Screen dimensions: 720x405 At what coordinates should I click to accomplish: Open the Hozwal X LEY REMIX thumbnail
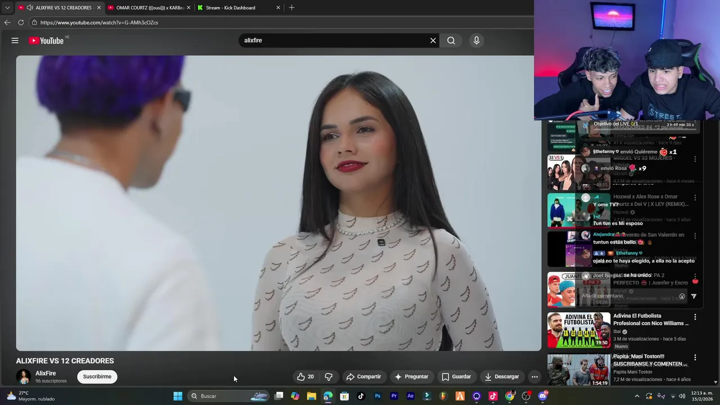pyautogui.click(x=579, y=210)
